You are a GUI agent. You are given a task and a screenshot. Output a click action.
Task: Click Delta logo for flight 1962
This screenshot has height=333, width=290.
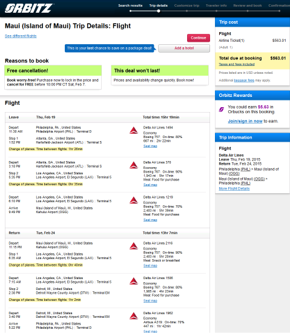[x=134, y=316]
